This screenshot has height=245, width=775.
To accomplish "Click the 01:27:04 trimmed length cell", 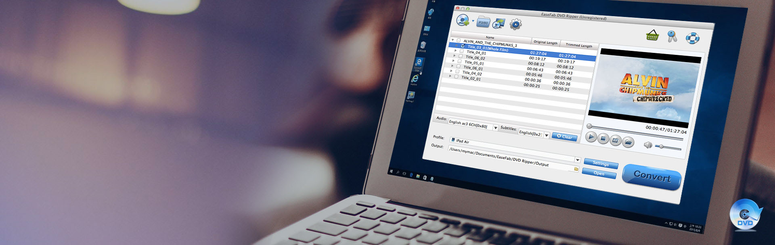I will click(x=567, y=56).
